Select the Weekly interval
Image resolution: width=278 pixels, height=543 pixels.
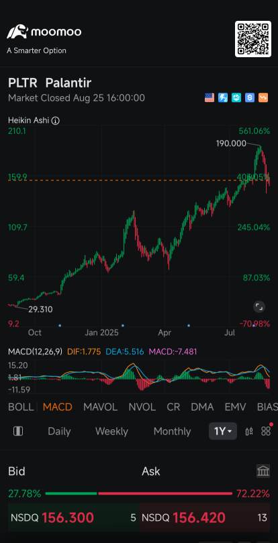pyautogui.click(x=111, y=431)
